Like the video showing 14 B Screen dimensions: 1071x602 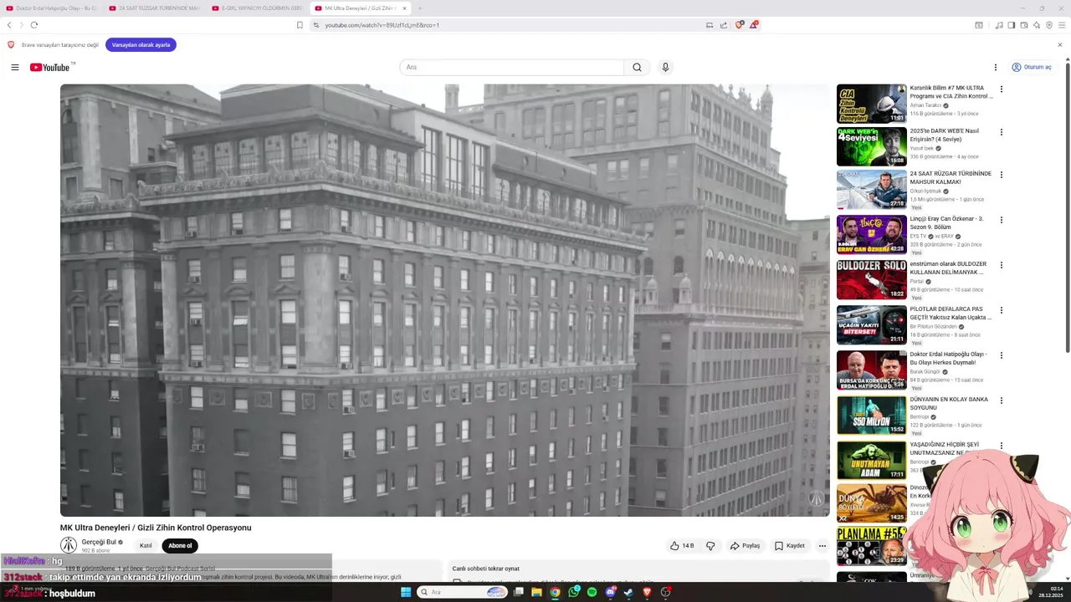click(682, 546)
